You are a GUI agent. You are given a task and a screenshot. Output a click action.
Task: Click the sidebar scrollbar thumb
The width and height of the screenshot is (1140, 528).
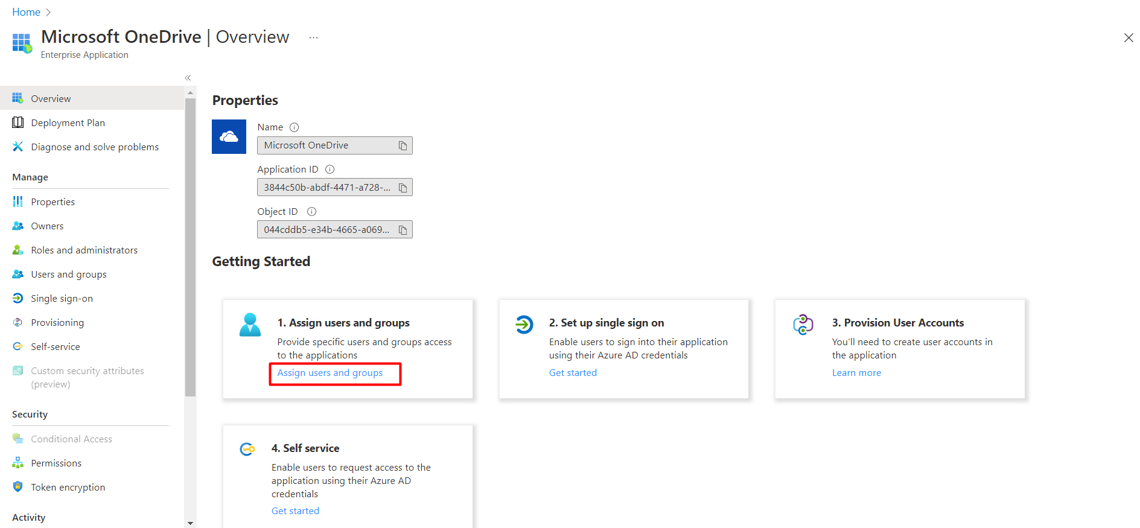coord(190,247)
